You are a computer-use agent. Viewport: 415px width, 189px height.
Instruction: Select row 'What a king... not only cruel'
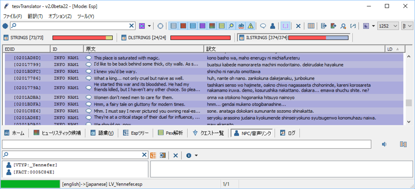[x=204, y=78]
